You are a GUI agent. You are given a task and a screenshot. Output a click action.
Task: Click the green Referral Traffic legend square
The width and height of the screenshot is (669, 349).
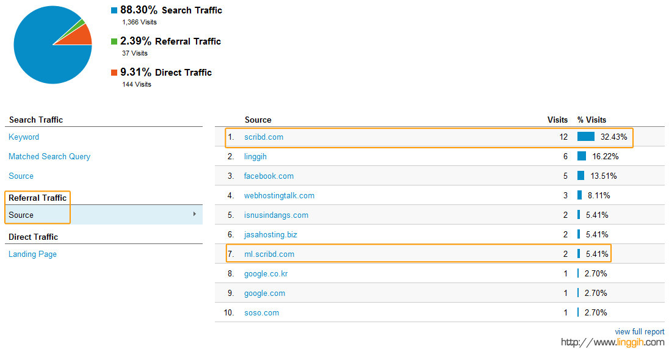(x=114, y=41)
